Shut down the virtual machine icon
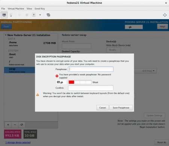The image size is (169, 146). click(34, 15)
